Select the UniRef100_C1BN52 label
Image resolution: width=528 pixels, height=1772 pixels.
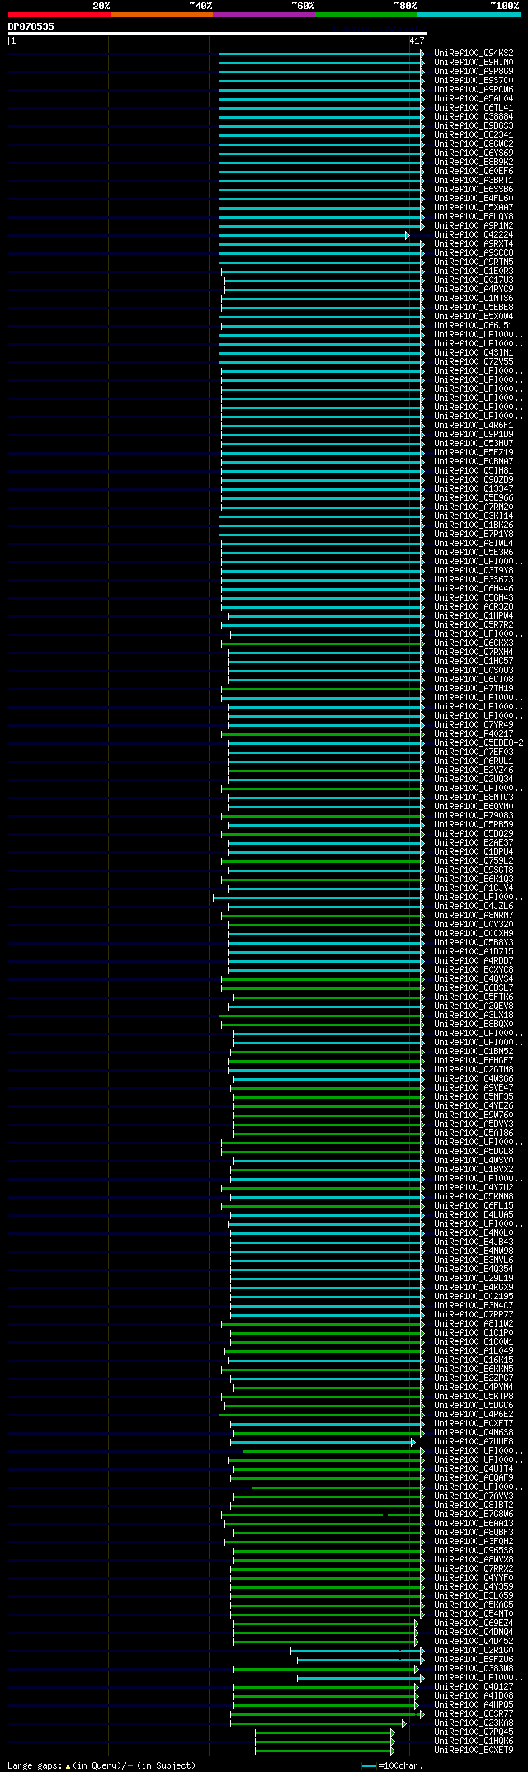point(474,1051)
